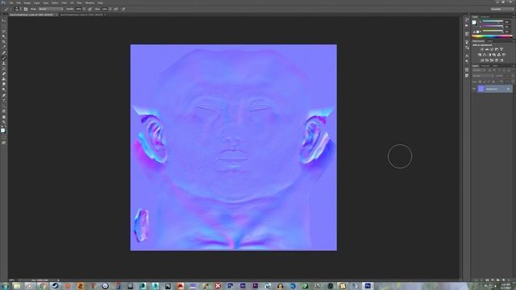Image resolution: width=516 pixels, height=290 pixels.
Task: Add a Vibrance adjustment layer
Action: pos(501,49)
